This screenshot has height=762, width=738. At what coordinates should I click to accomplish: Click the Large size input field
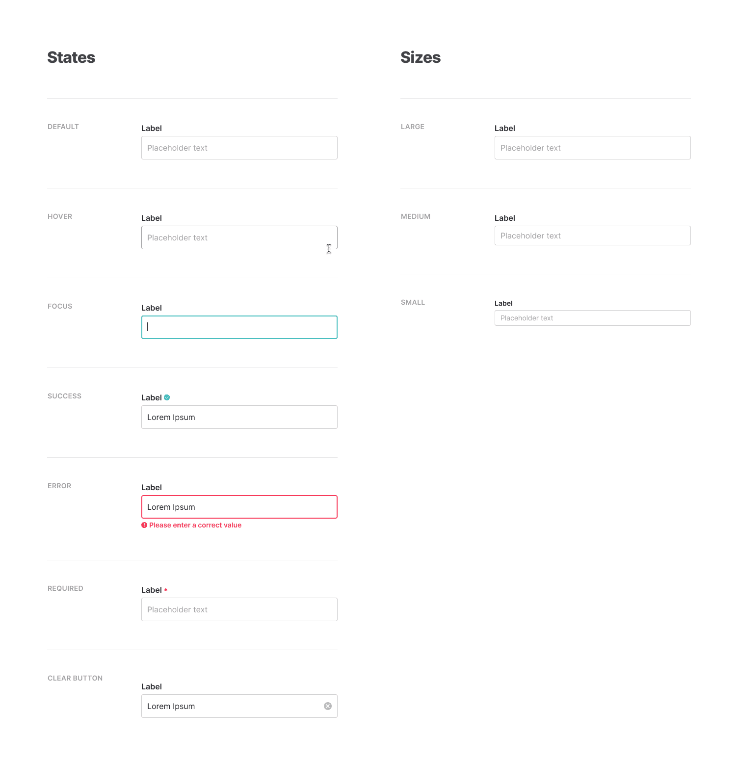click(592, 148)
